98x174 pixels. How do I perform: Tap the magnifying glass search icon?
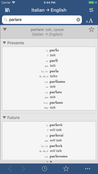pyautogui.click(x=5, y=20)
